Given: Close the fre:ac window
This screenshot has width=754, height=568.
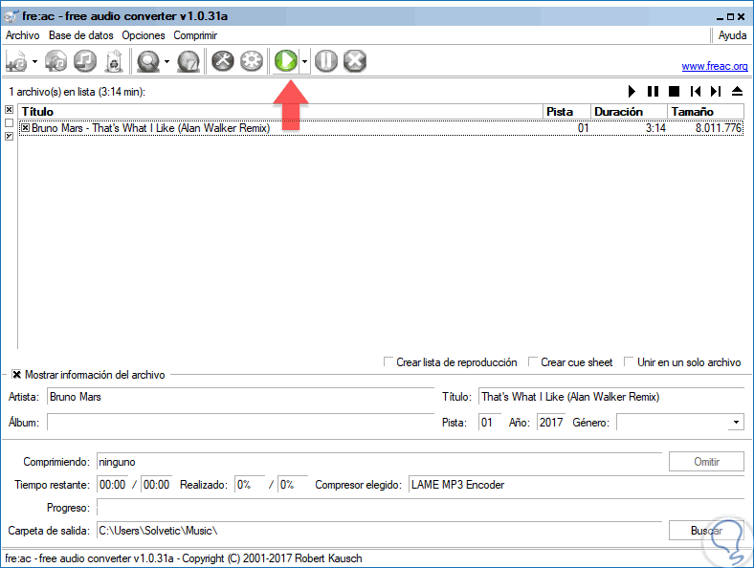Looking at the screenshot, I should tap(741, 17).
